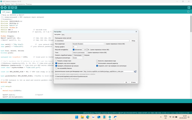Open the Windows Start menu
192x120 pixels.
(x=76, y=117)
